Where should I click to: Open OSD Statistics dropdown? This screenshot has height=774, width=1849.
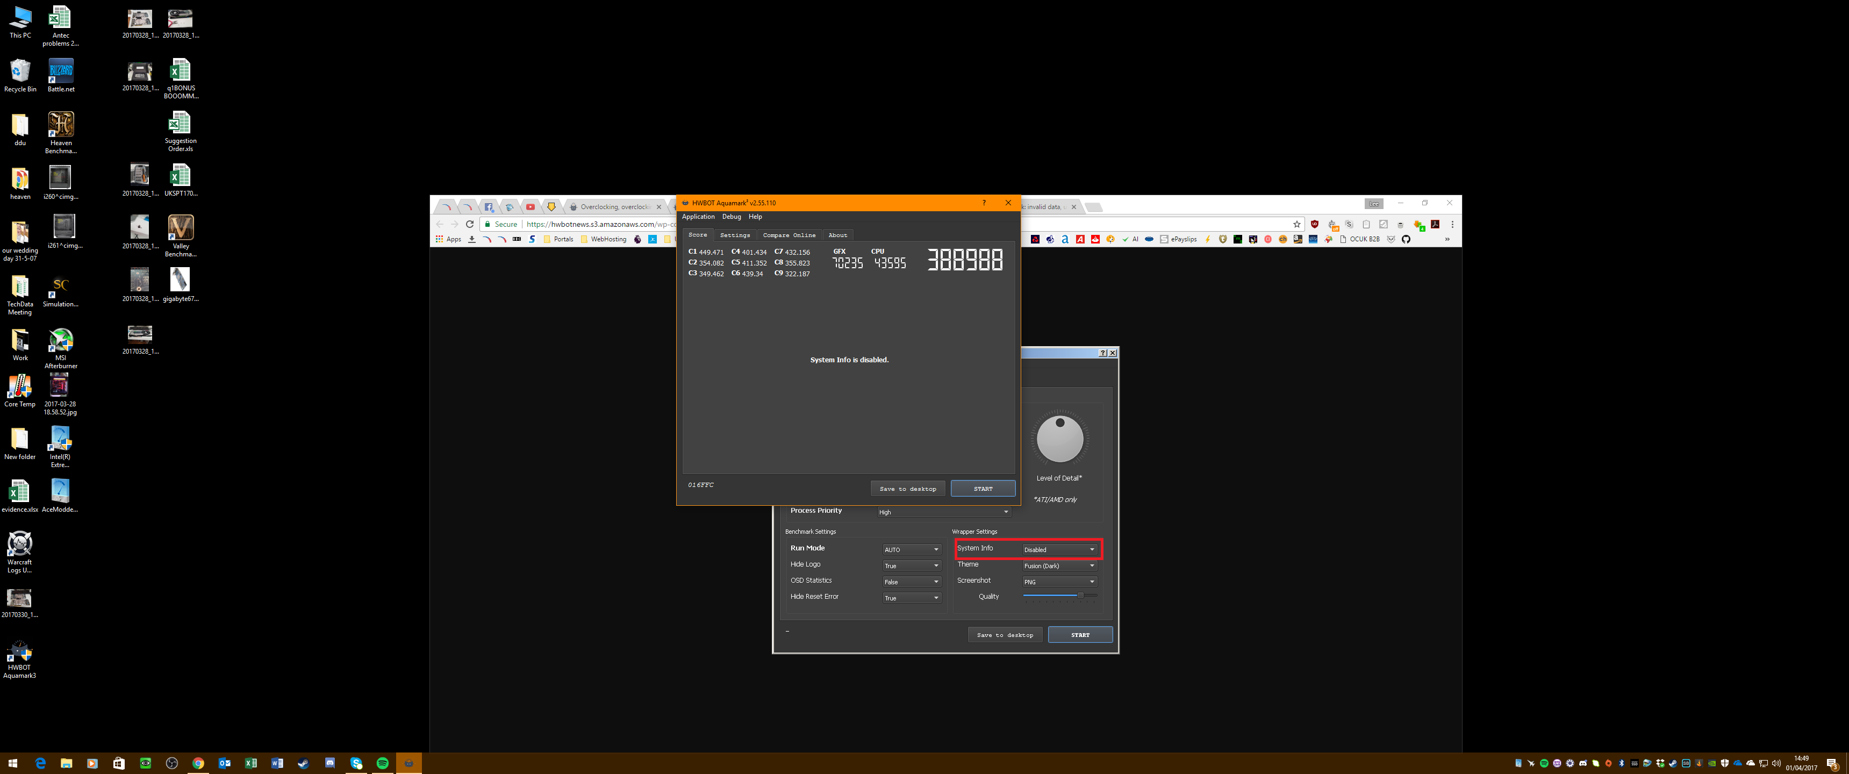912,582
